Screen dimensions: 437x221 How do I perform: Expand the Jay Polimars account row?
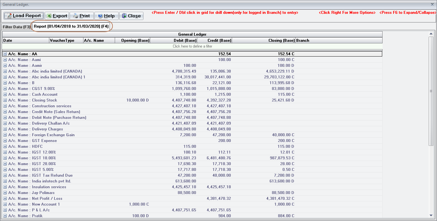click(5, 193)
